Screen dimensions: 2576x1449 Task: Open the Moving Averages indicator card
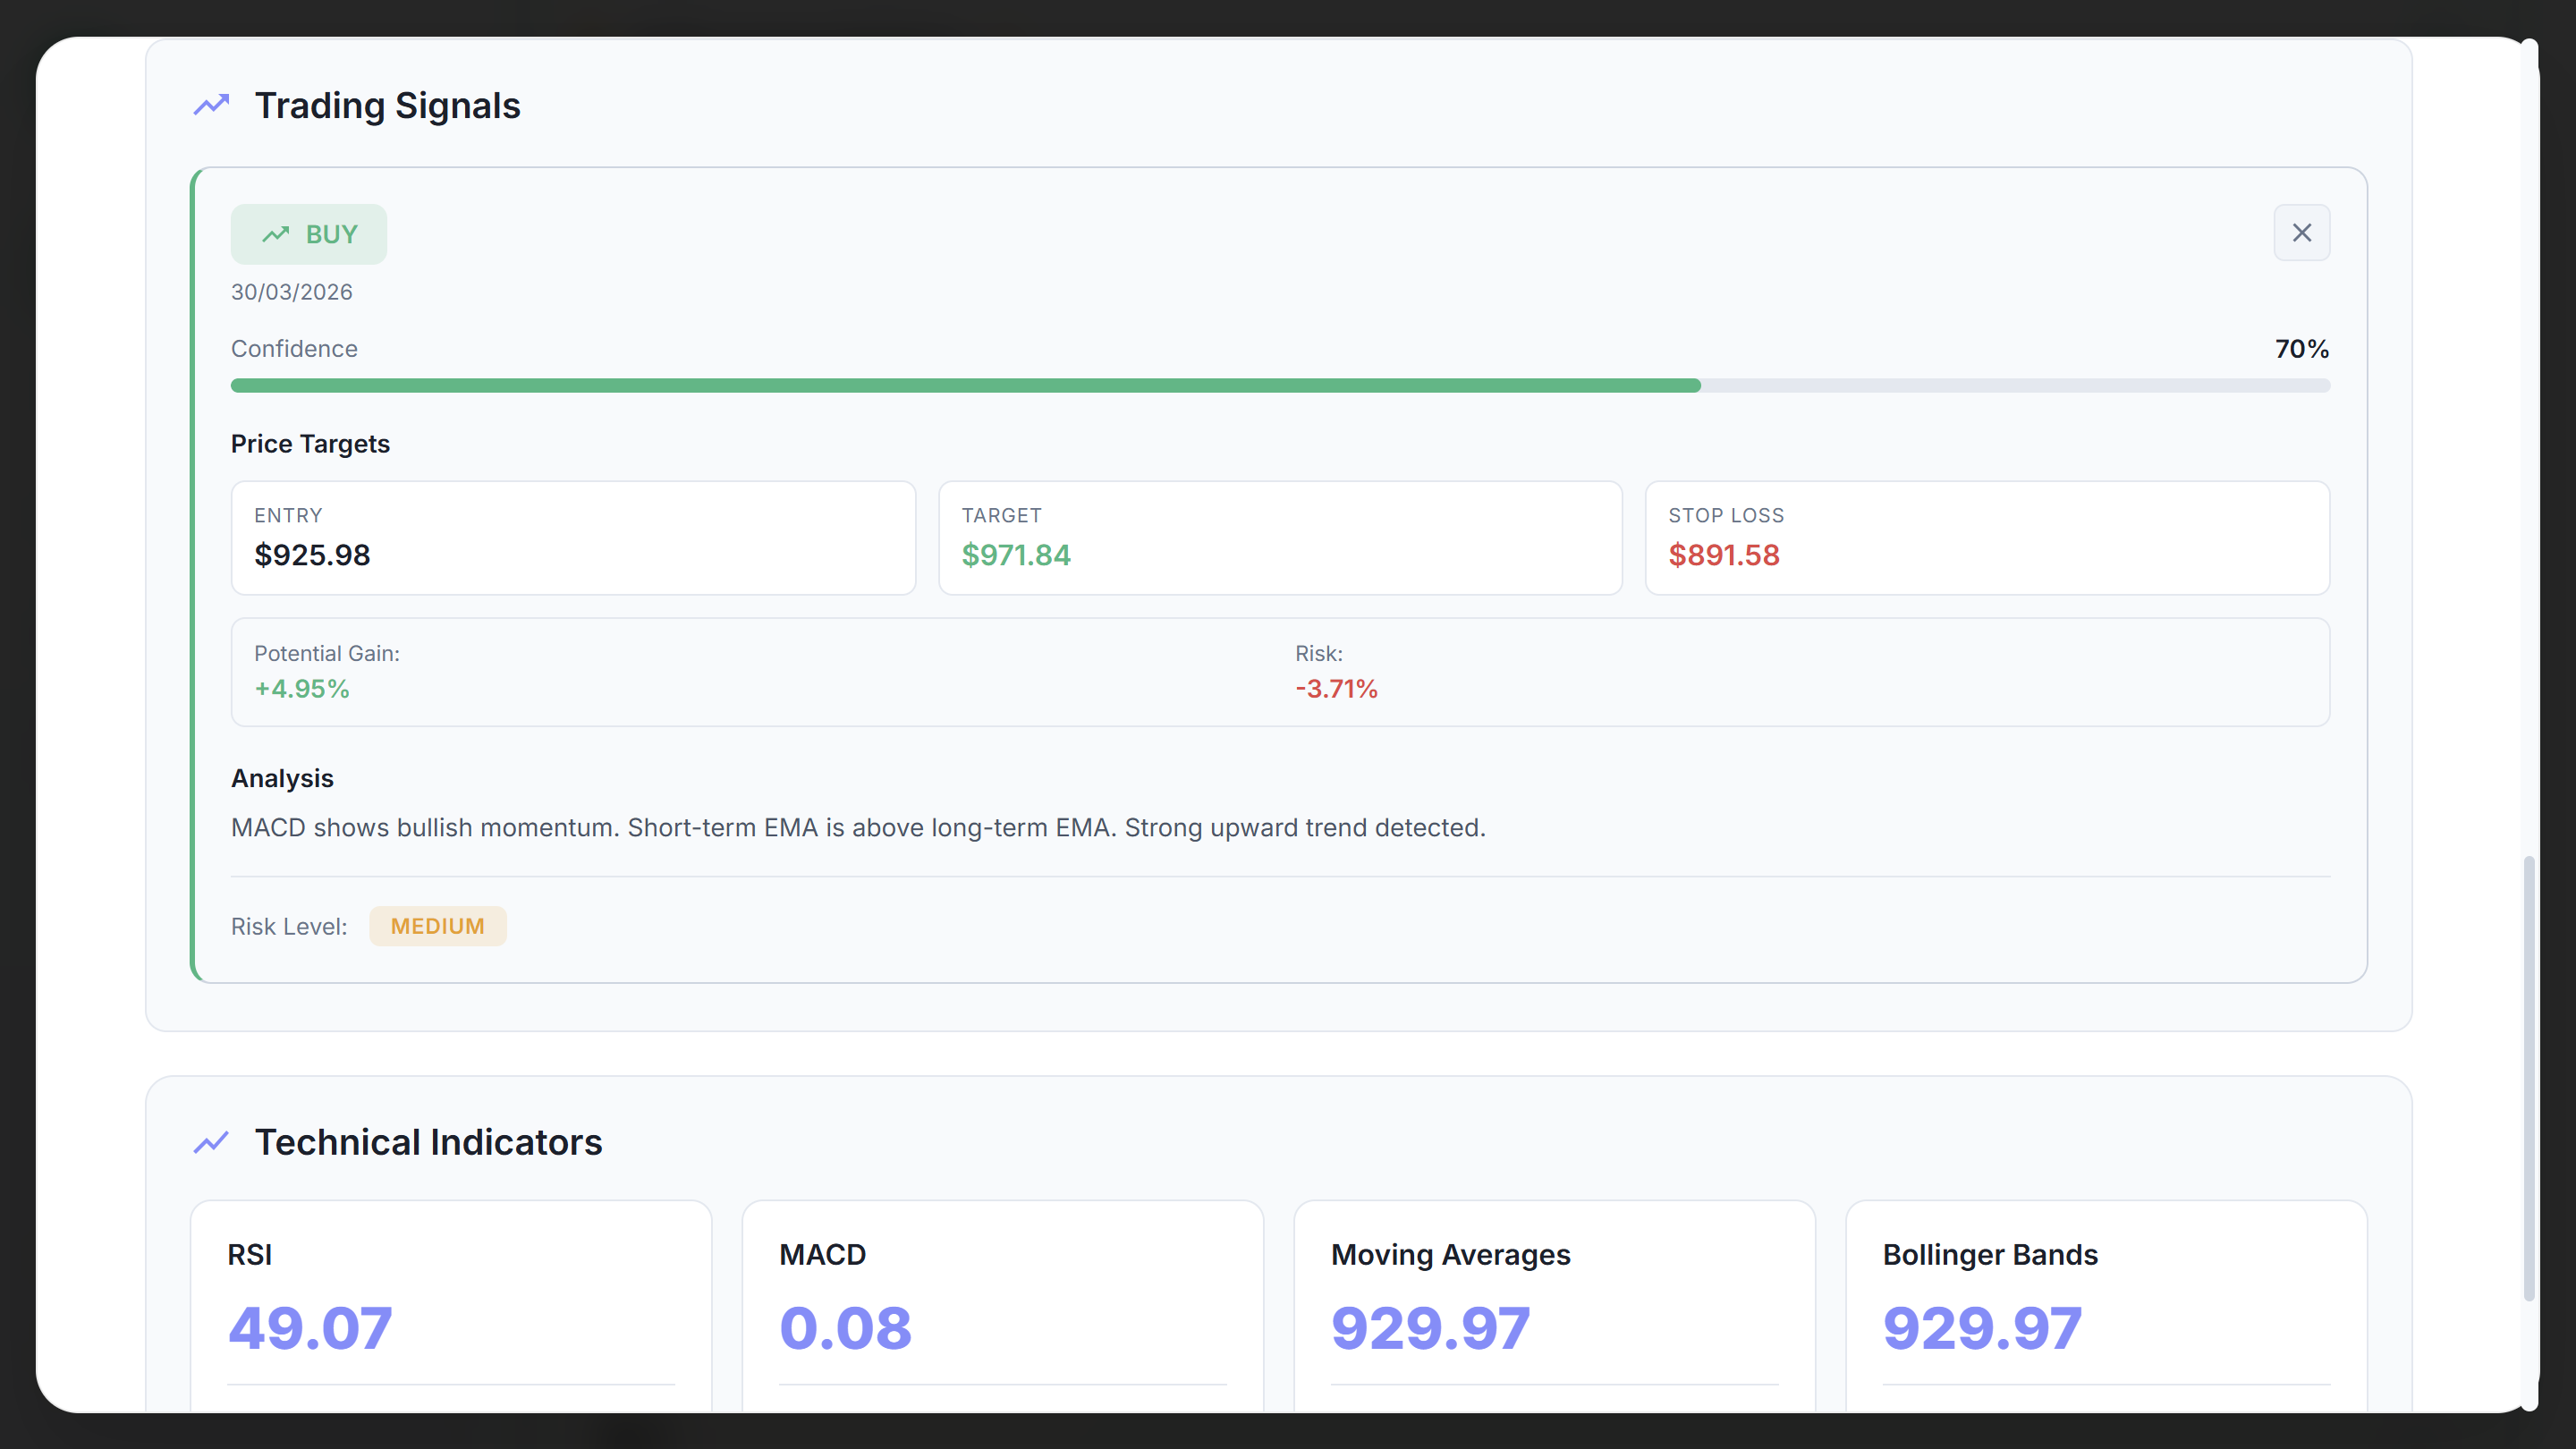1554,1300
